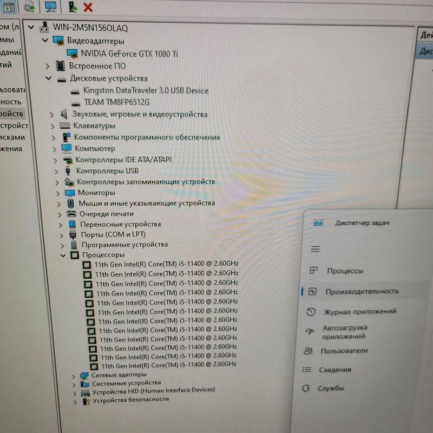Click the Процессы grid icon in Task Manager
This screenshot has height=433, width=433.
[313, 270]
